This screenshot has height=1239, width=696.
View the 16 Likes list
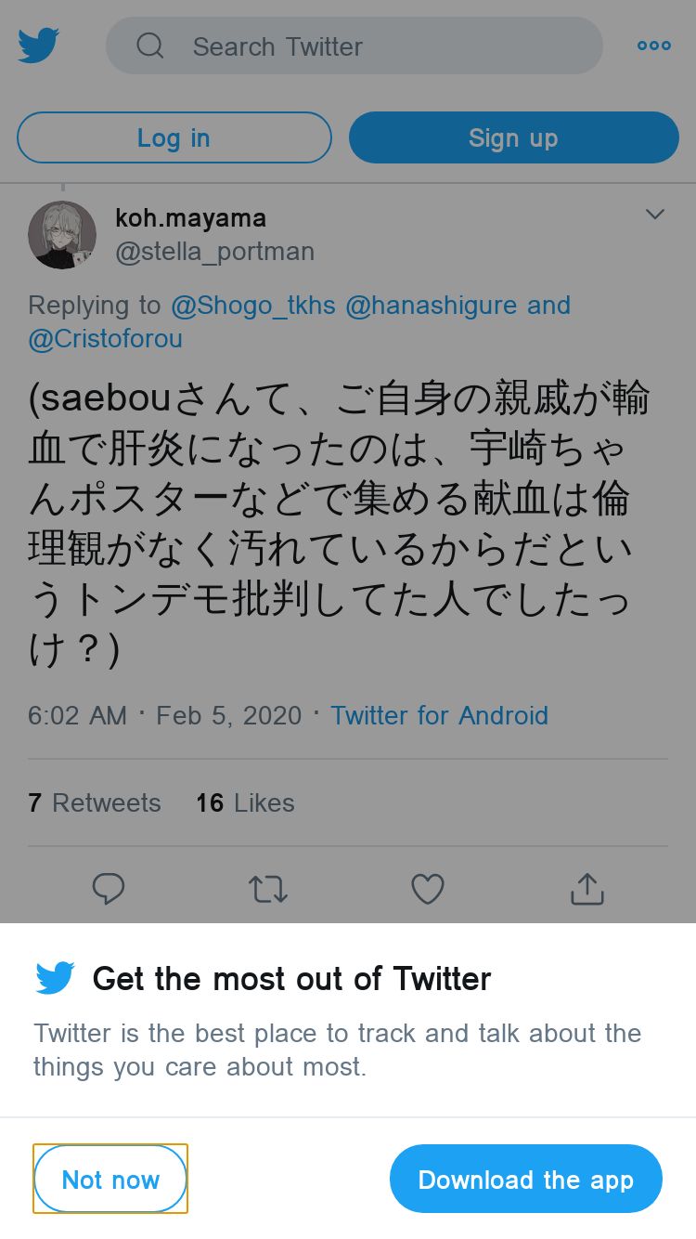[245, 802]
